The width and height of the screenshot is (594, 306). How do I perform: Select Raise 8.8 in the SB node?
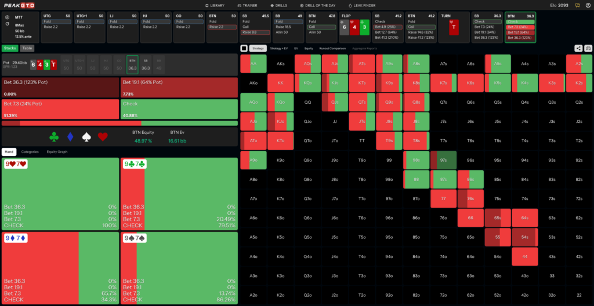pyautogui.click(x=255, y=32)
